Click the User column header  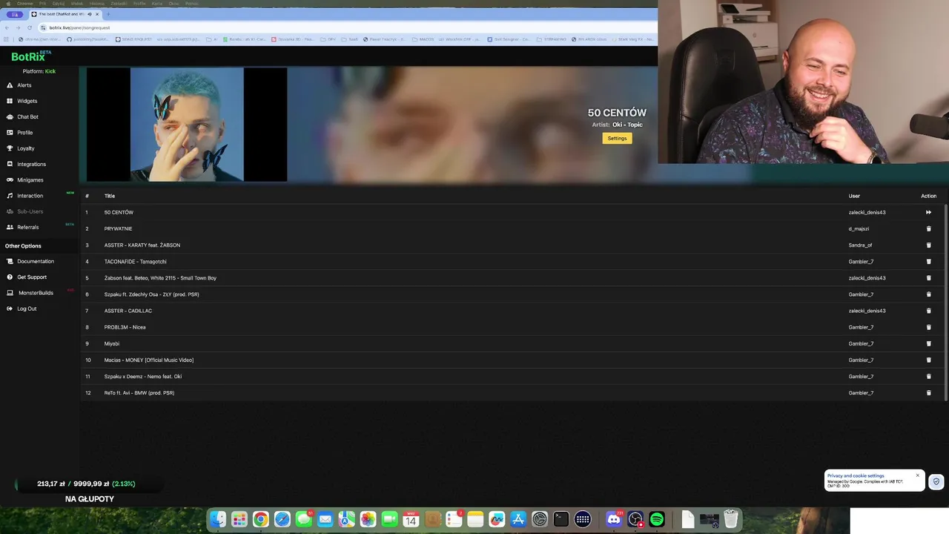(x=854, y=196)
